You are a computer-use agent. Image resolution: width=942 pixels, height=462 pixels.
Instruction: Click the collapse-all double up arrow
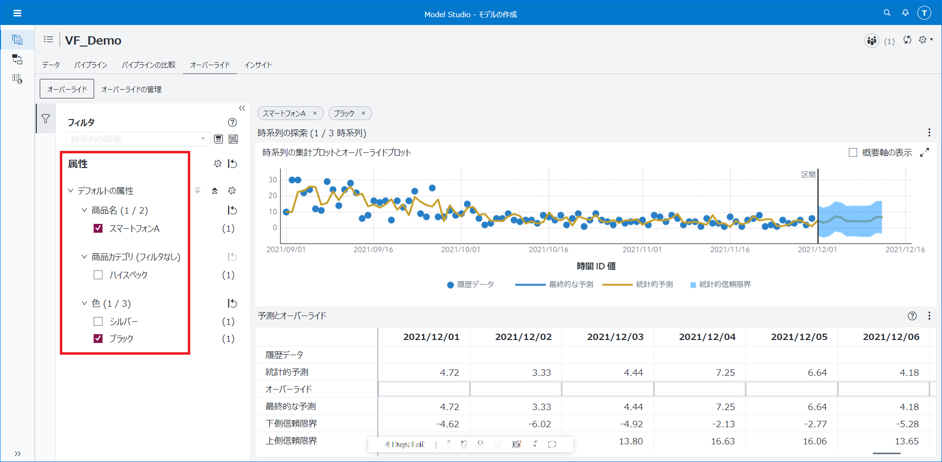tap(215, 191)
